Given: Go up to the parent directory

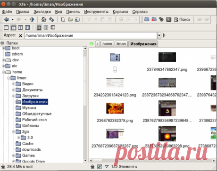Looking at the screenshot, I should [32, 19].
